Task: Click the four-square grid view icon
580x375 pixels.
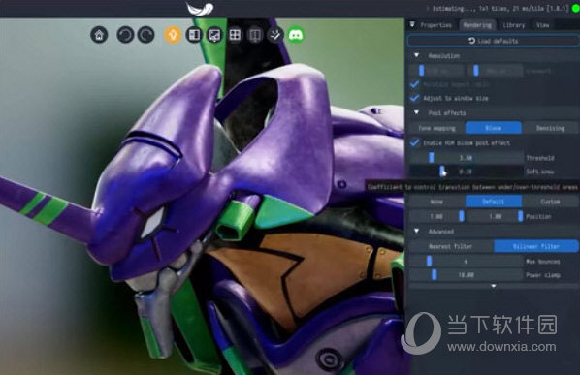Action: 235,35
